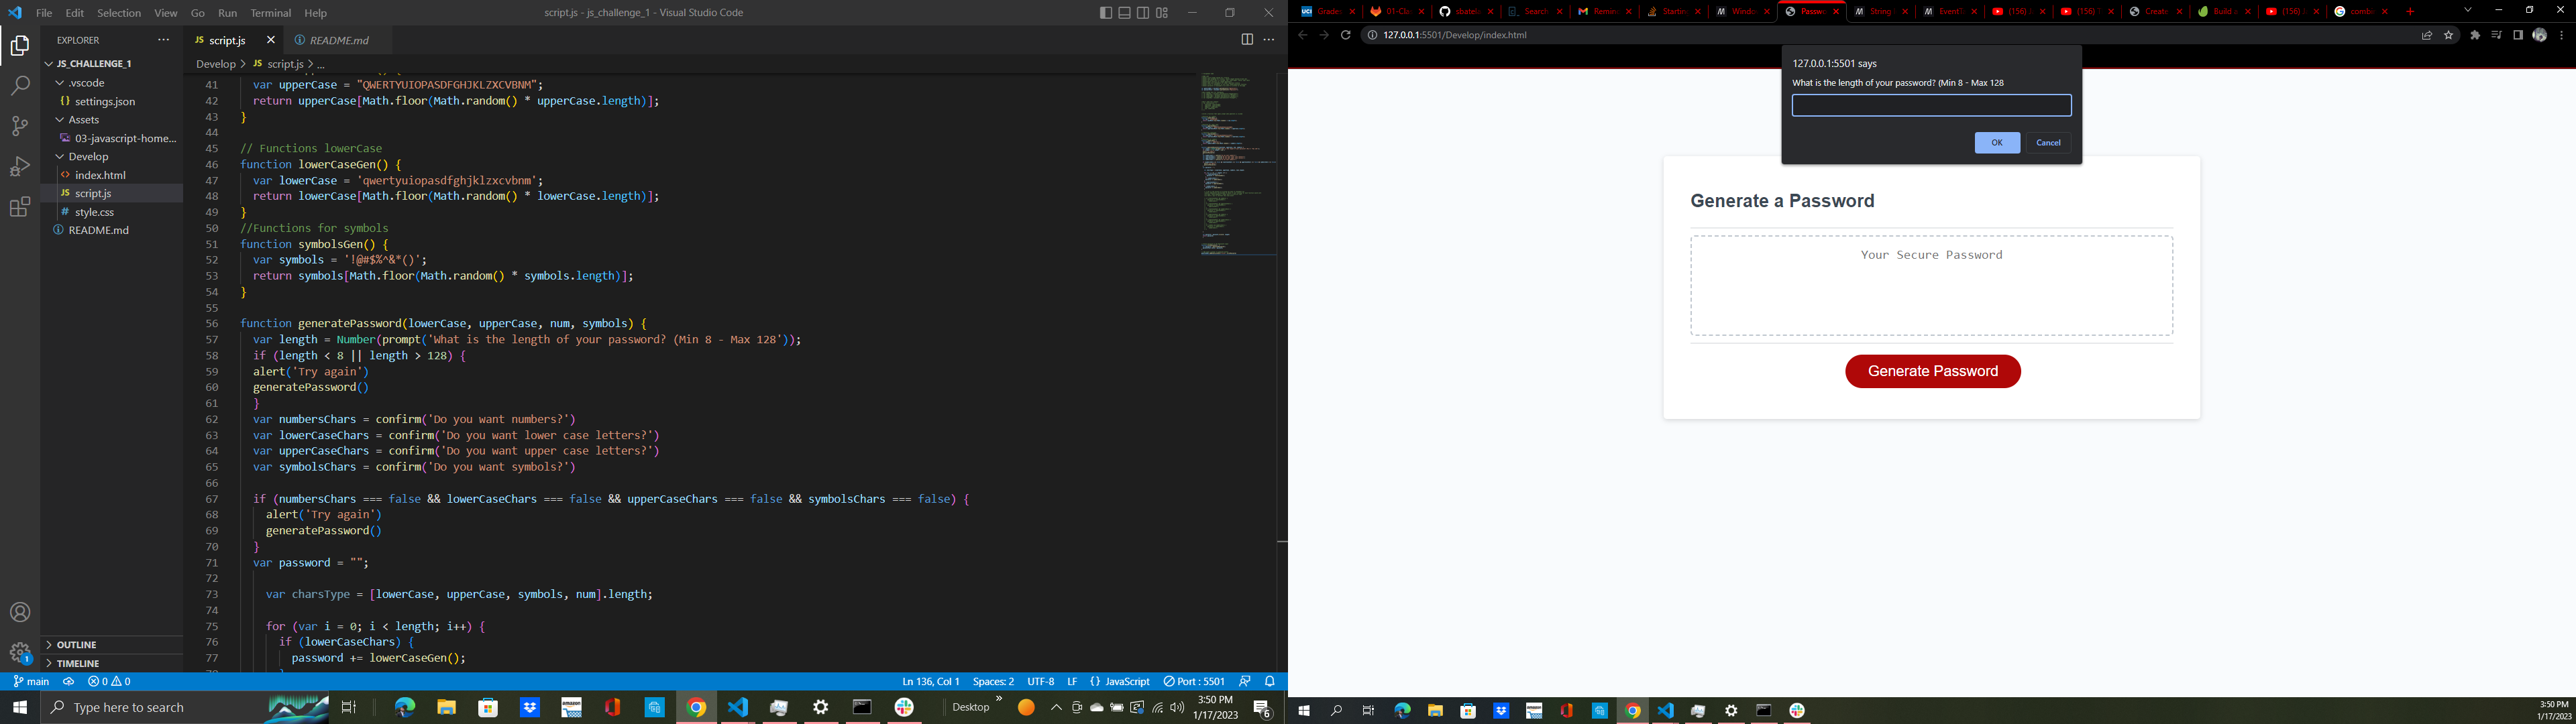Click the Split Editor Right icon
The height and width of the screenshot is (724, 2576).
click(1247, 40)
